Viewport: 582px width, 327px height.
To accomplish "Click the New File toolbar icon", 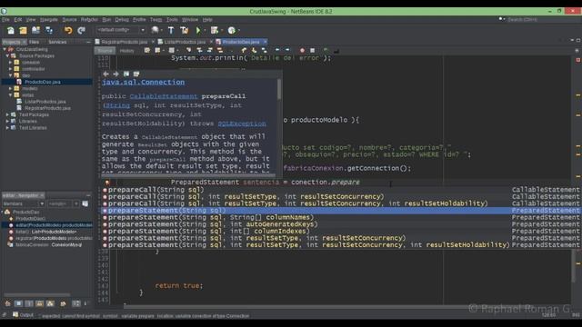I will point(11,30).
